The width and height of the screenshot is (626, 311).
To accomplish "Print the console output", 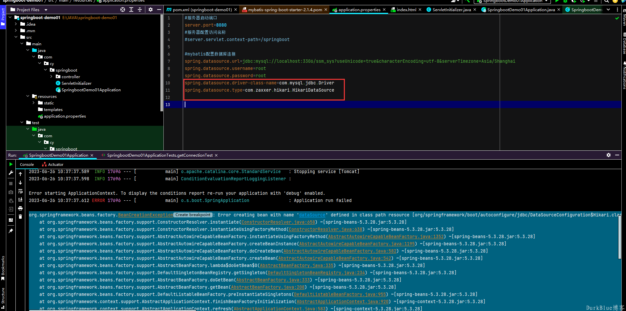I will pyautogui.click(x=20, y=208).
